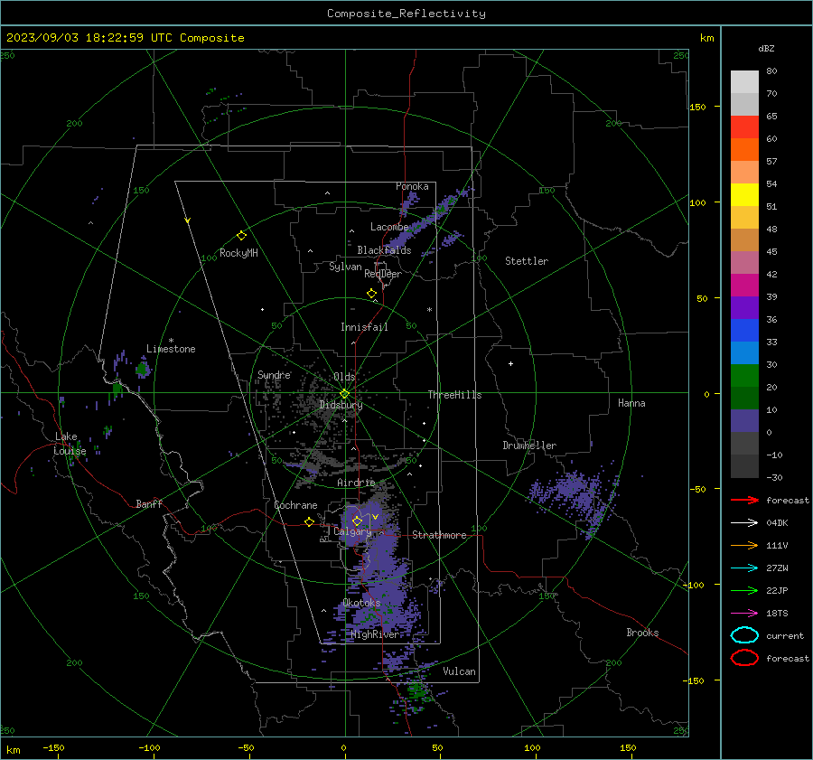Click the dBZ legend heading
This screenshot has width=813, height=760.
(766, 48)
